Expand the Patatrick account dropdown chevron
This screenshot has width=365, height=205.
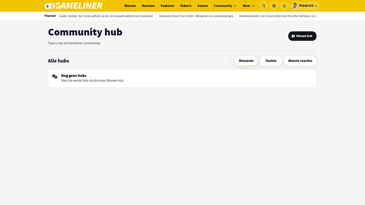point(316,6)
